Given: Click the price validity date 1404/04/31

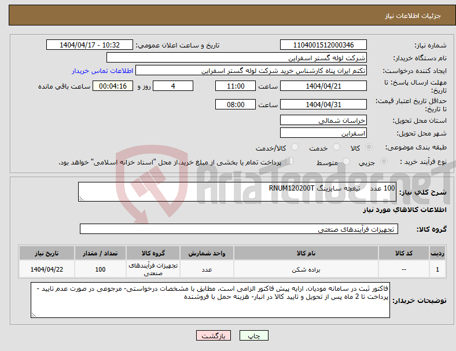Looking at the screenshot, I should pos(323,104).
